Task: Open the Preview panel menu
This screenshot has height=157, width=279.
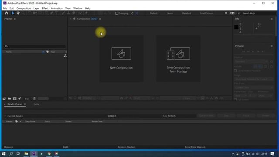Action: [272, 46]
